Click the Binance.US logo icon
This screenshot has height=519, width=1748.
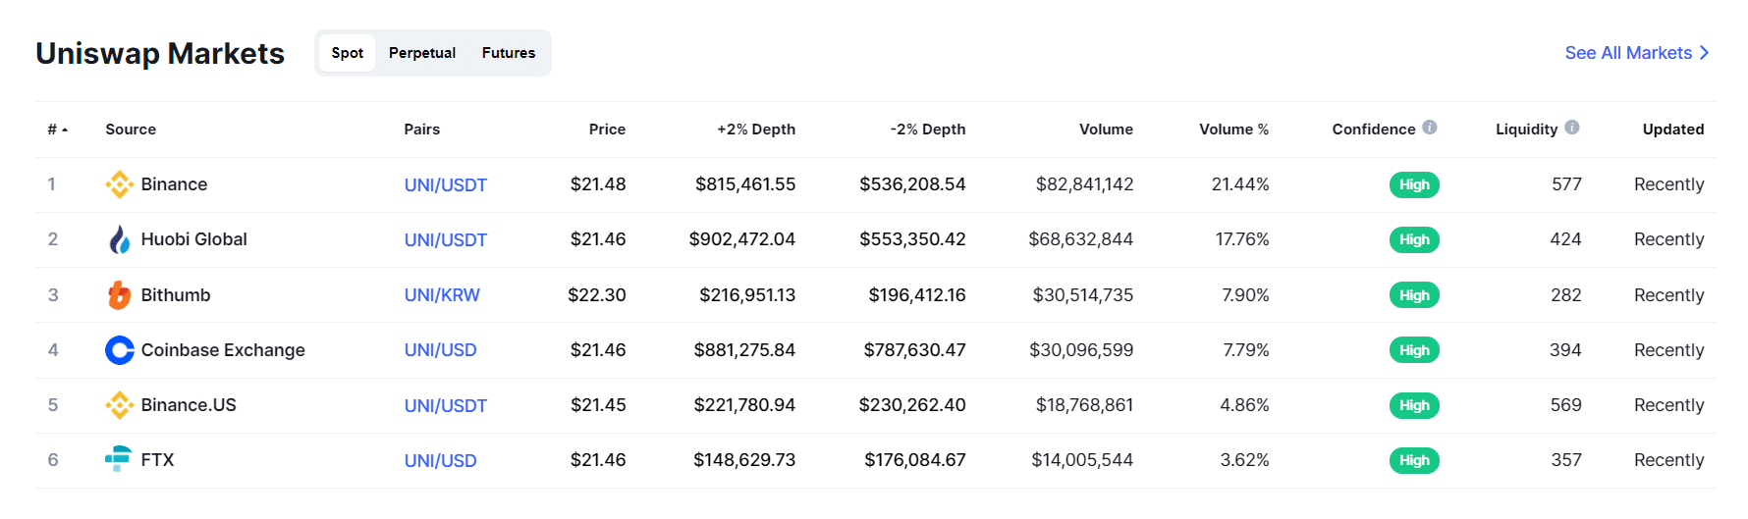pos(120,405)
